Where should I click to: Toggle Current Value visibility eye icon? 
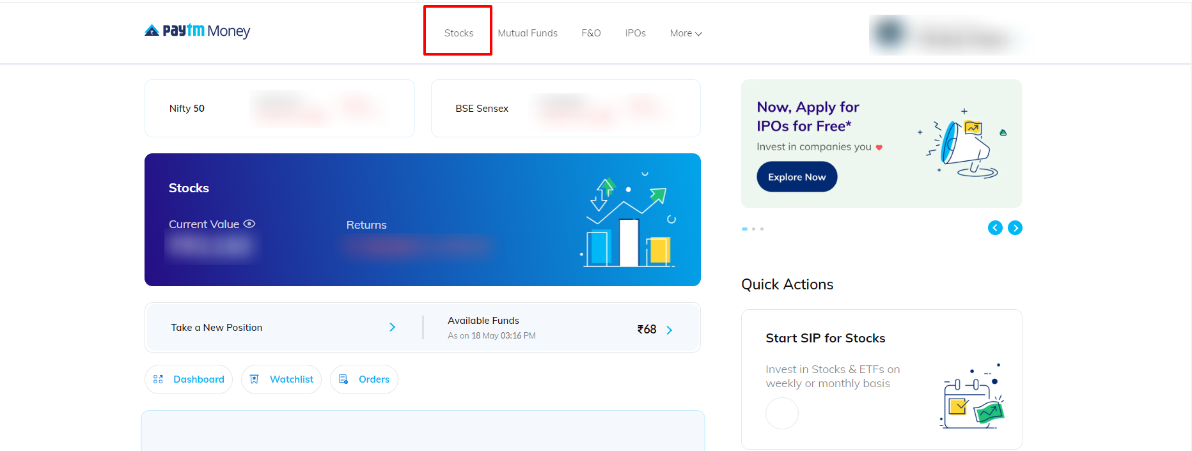(249, 224)
